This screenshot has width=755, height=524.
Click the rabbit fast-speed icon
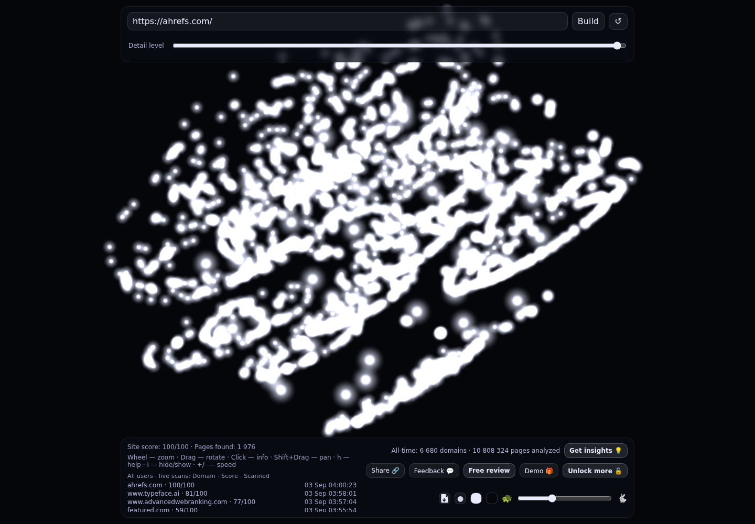(622, 498)
